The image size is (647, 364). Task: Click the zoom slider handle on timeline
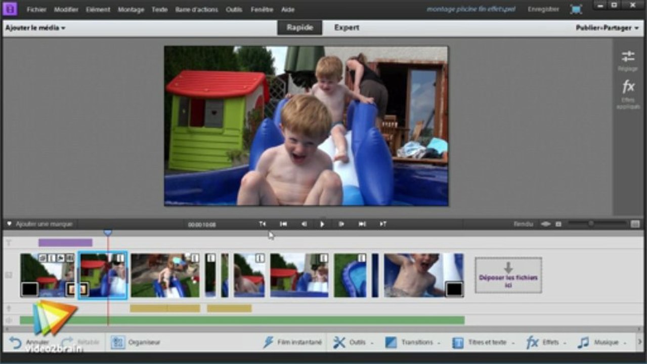[590, 223]
